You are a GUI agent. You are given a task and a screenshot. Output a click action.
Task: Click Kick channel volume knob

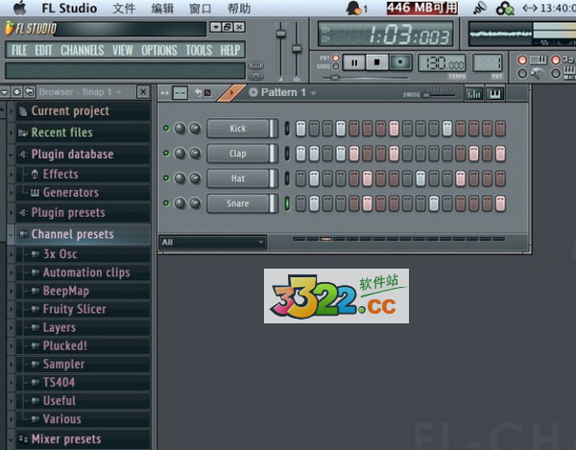point(195,129)
